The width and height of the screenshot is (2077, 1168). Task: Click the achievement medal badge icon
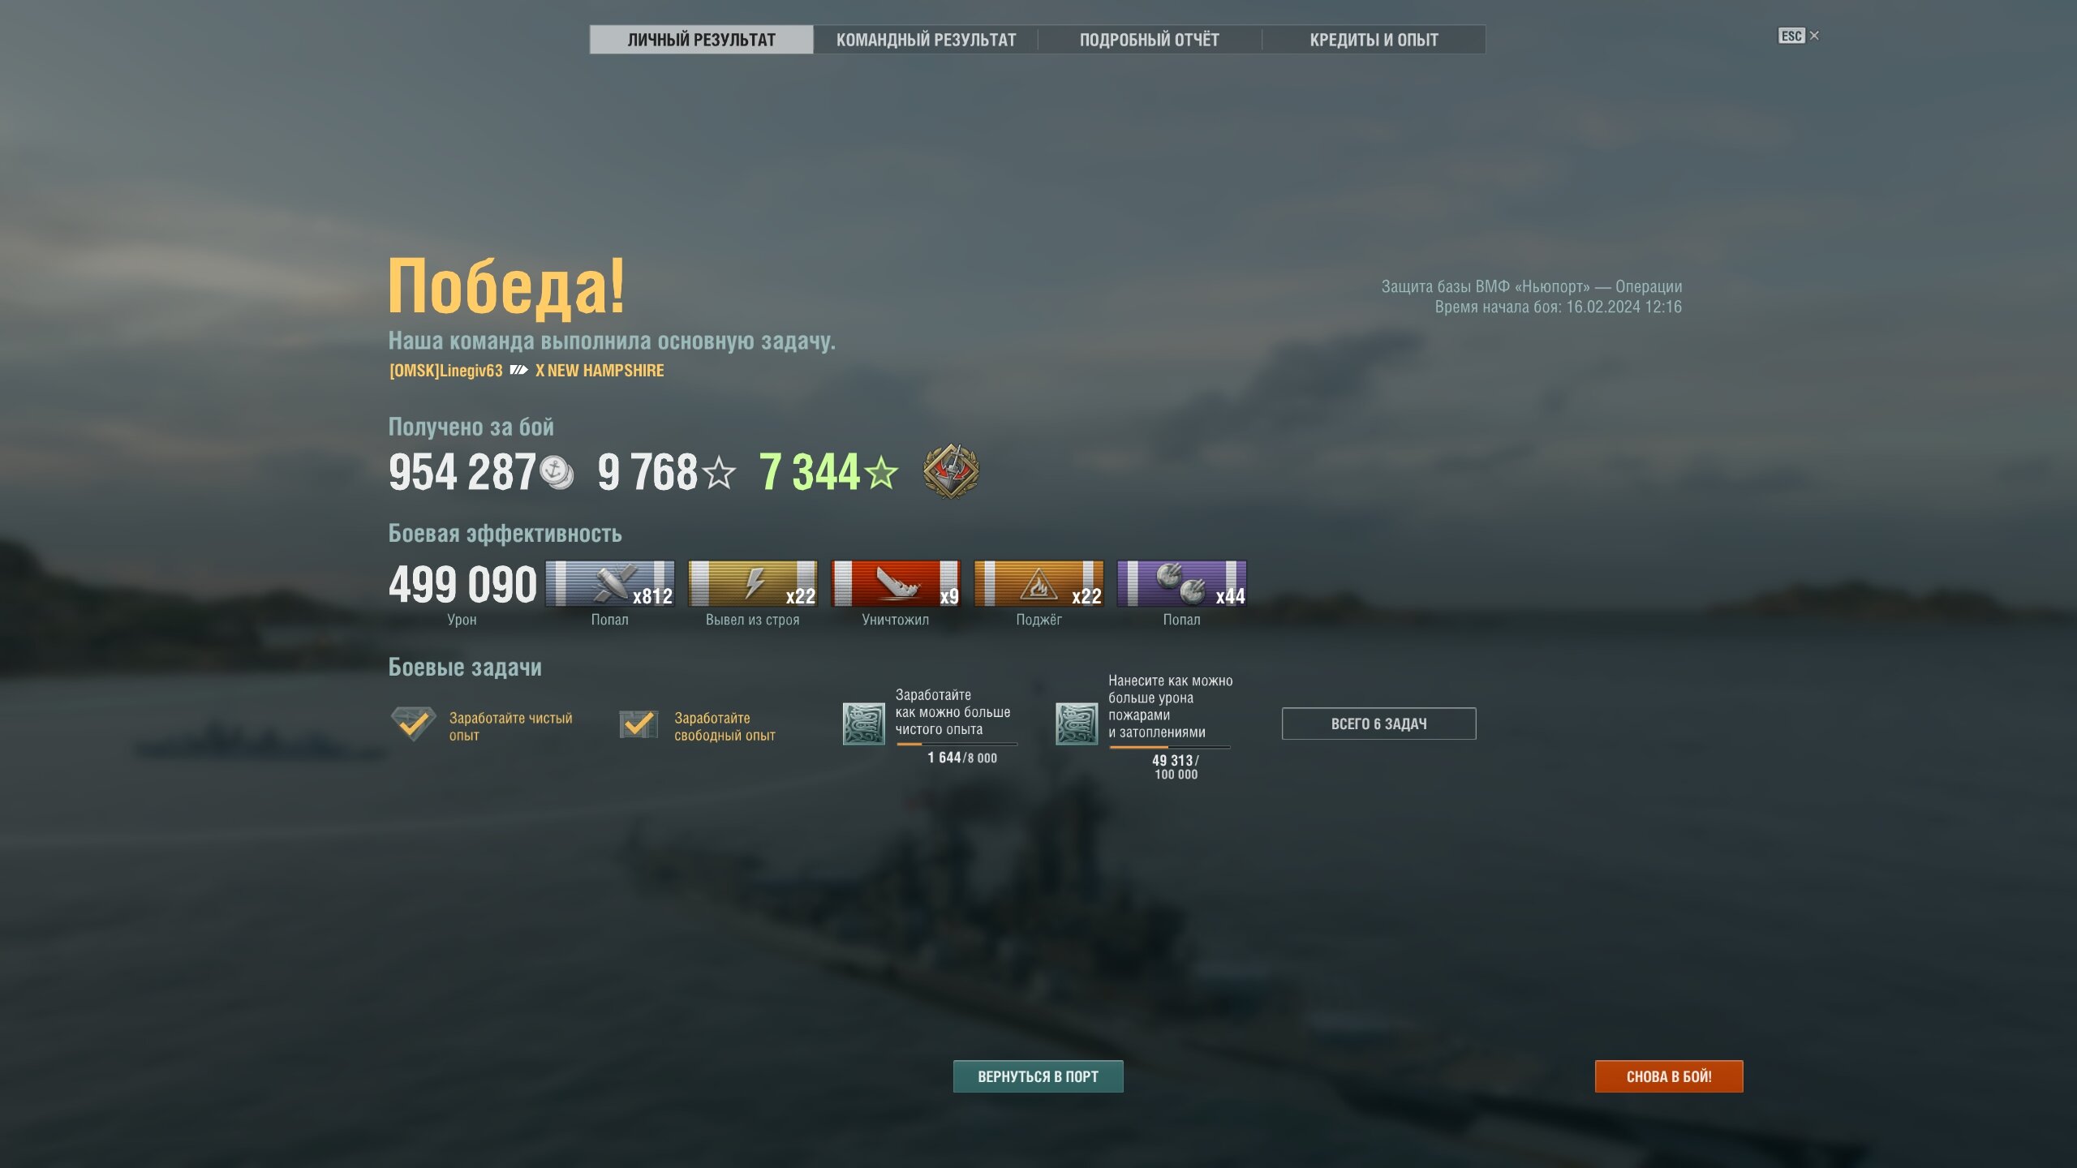pyautogui.click(x=951, y=471)
